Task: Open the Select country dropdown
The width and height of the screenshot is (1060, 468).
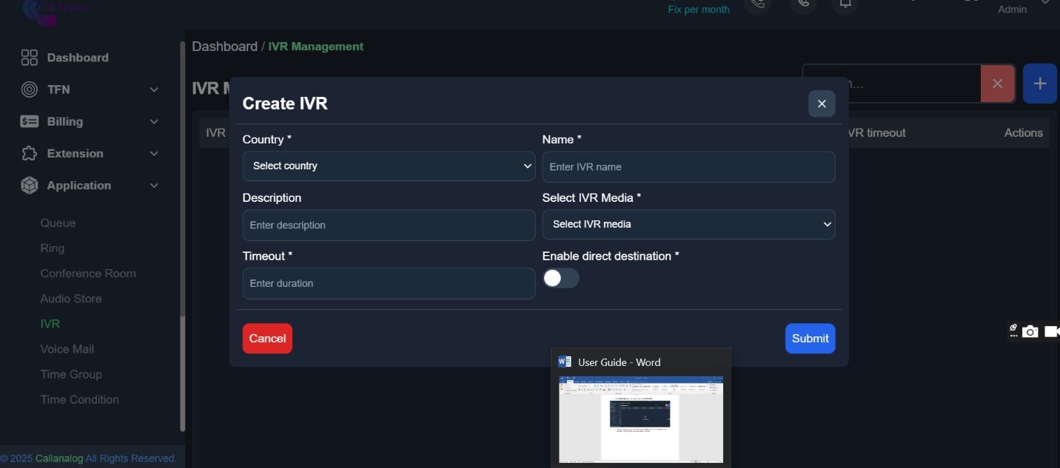Action: 389,166
